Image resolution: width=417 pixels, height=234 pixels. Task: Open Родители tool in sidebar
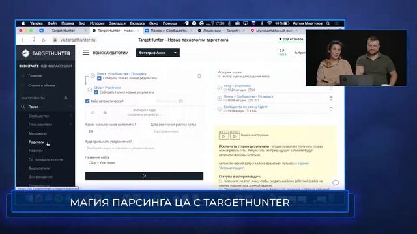[x=36, y=142]
